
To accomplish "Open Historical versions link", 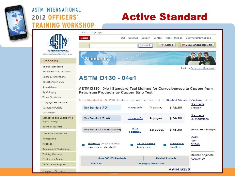I will pyautogui.click(x=94, y=143).
